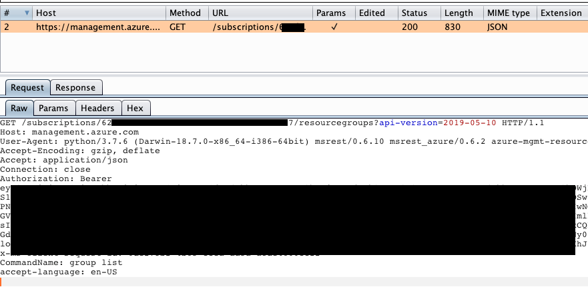Click the /subscriptions URL cell in the table

[x=259, y=27]
